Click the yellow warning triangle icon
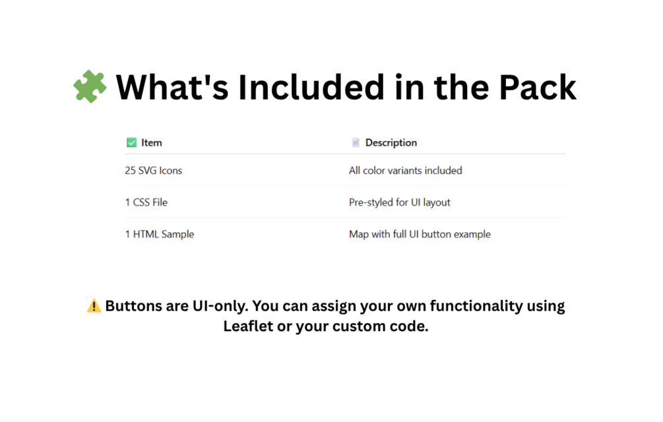The image size is (663, 422). coord(94,306)
